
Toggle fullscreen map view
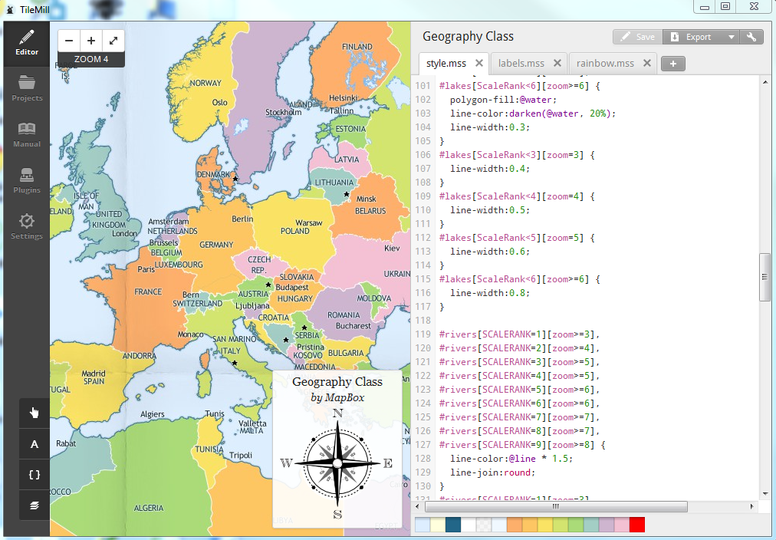pyautogui.click(x=113, y=41)
